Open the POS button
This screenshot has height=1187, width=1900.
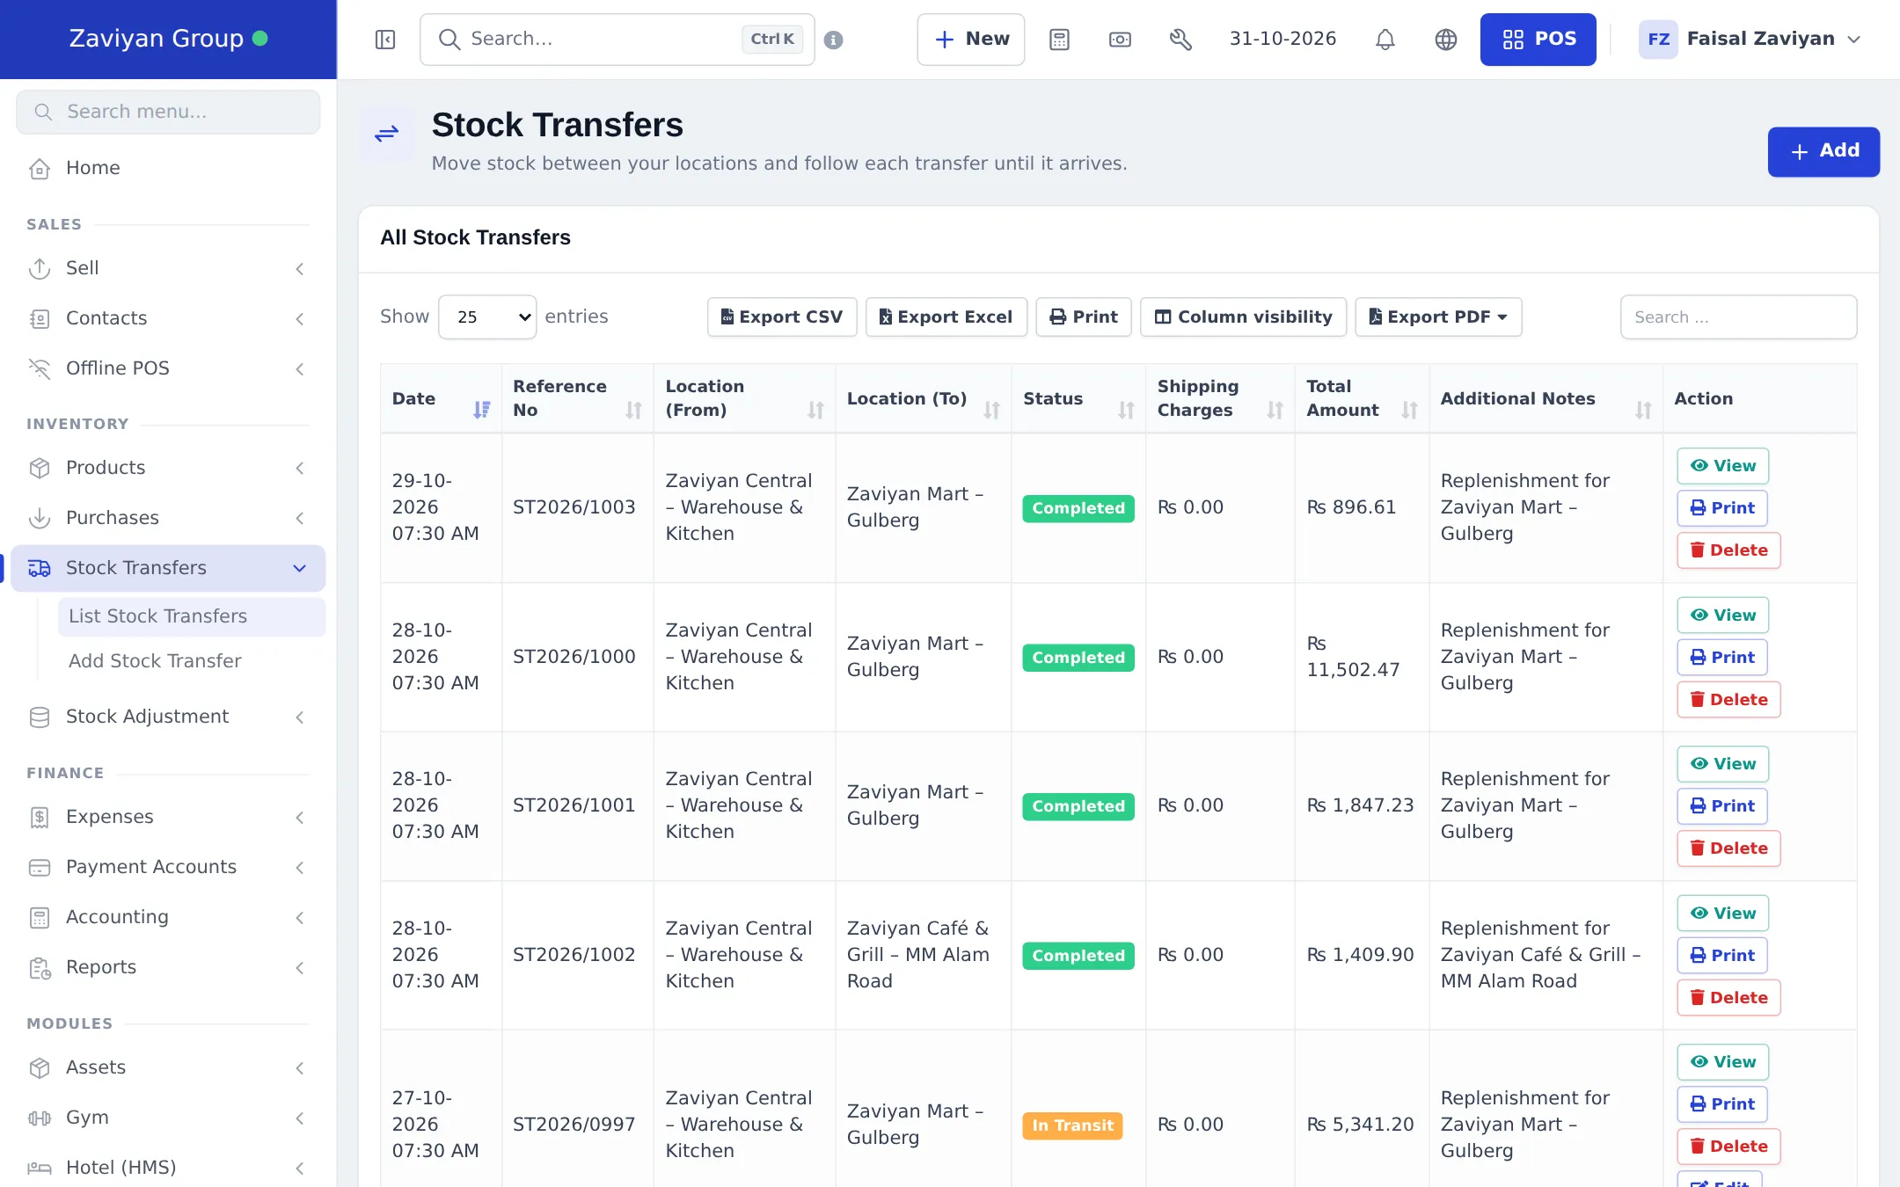click(1538, 40)
